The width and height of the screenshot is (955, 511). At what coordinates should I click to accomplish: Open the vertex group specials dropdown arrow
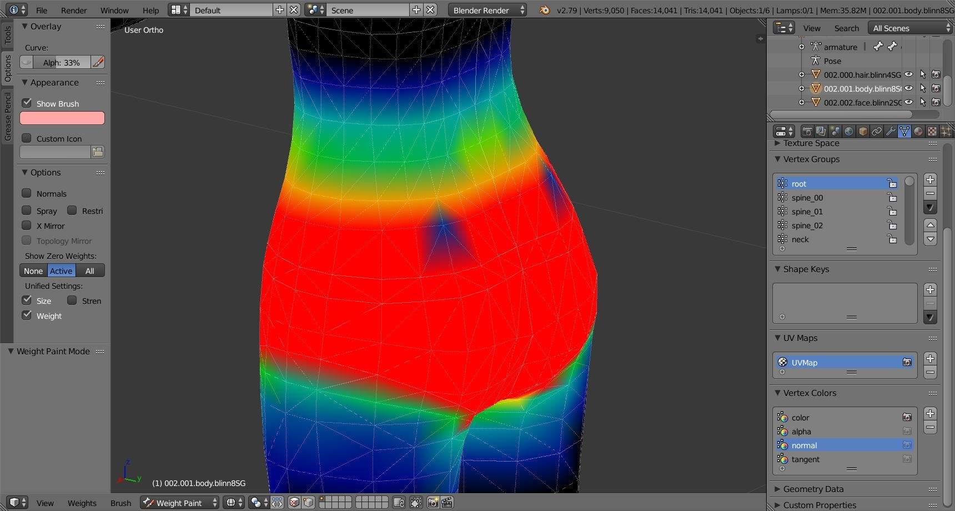click(931, 208)
